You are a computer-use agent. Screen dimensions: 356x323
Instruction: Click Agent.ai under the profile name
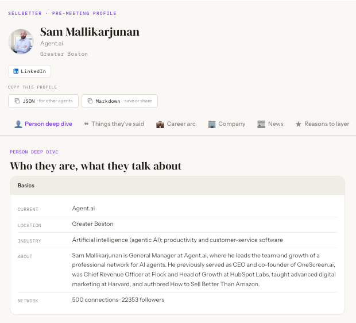52,44
